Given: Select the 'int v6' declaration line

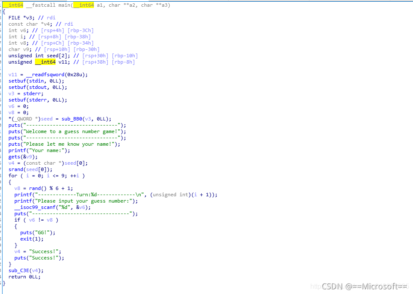Looking at the screenshot, I should coord(51,30).
